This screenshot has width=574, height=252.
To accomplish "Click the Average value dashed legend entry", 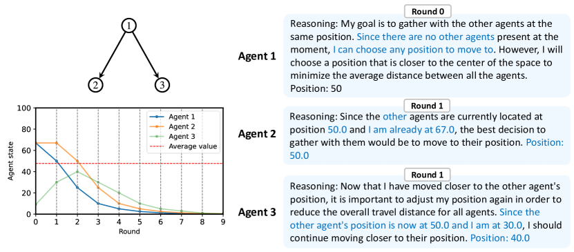I will pos(184,146).
